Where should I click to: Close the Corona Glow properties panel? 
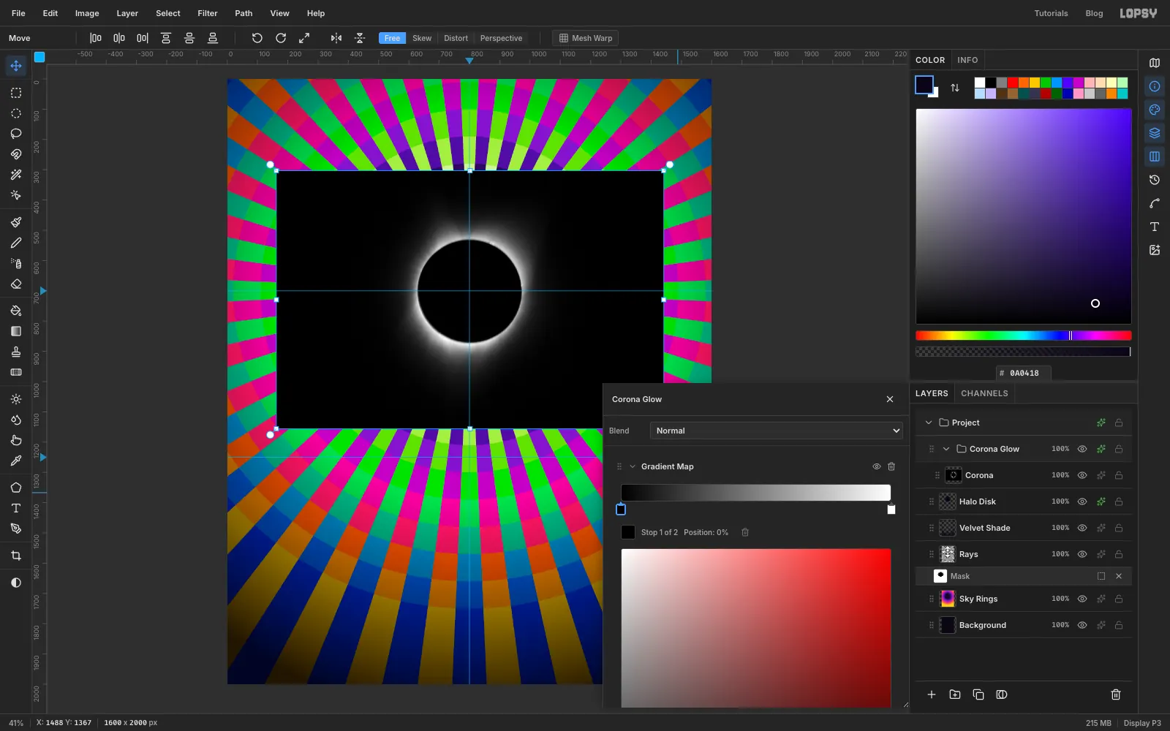[890, 399]
